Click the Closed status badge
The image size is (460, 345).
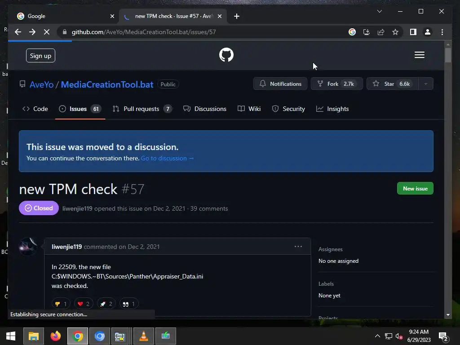tap(39, 208)
